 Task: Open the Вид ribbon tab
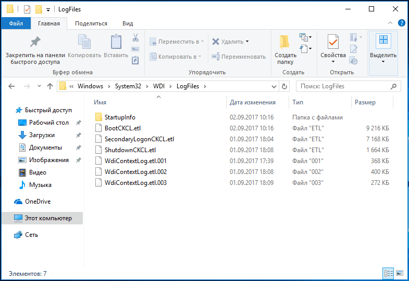click(128, 23)
